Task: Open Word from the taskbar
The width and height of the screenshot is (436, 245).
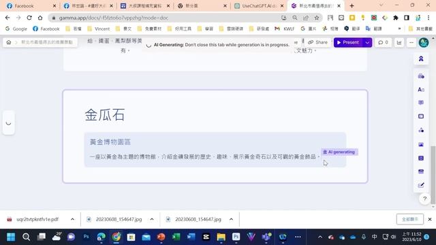Action: [191, 237]
